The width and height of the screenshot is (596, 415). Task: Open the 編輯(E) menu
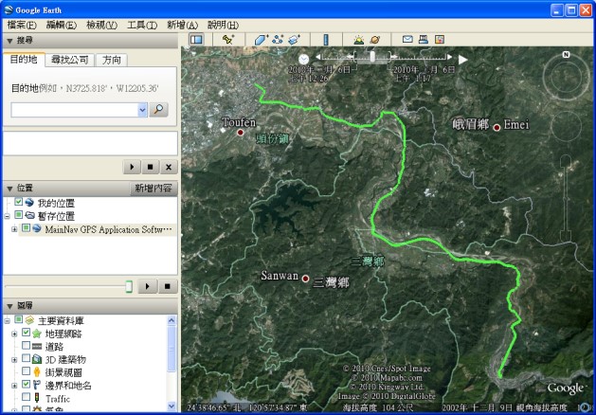(62, 26)
